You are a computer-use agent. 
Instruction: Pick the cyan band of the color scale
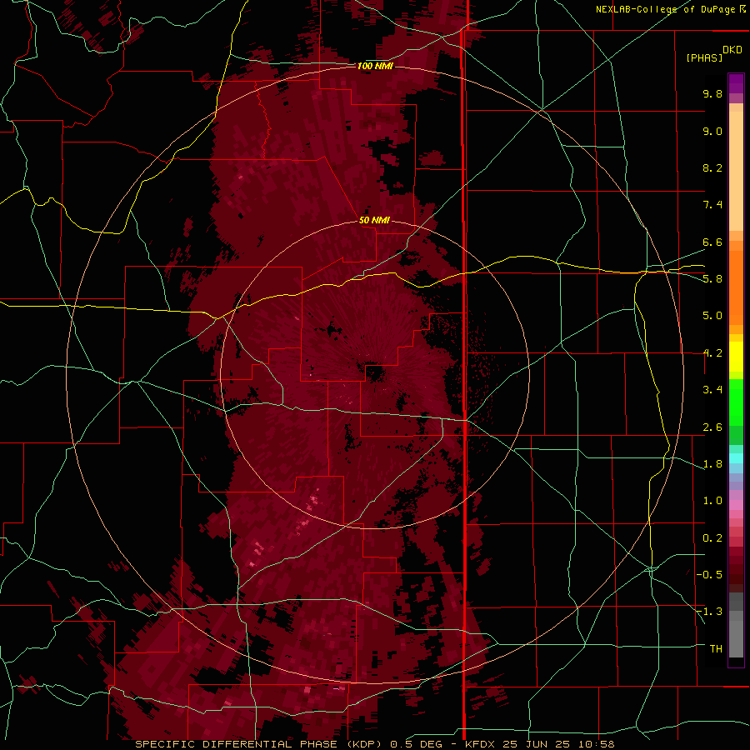click(x=736, y=458)
